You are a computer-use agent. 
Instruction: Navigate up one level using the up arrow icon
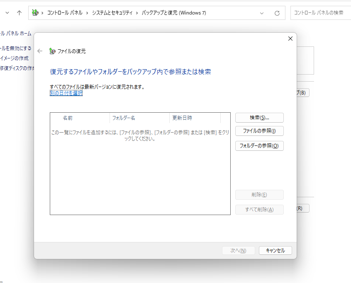(x=19, y=13)
